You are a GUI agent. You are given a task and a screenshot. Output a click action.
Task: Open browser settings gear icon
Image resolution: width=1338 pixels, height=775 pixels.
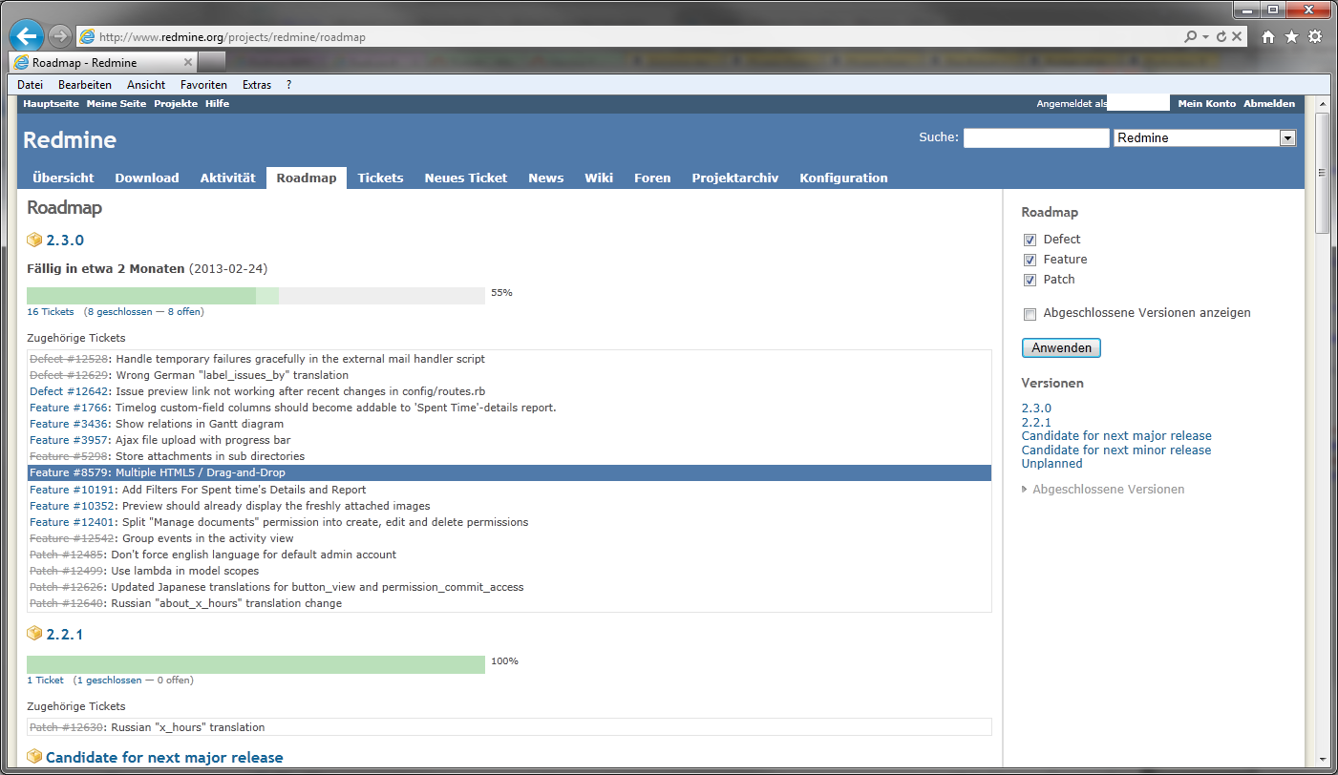[1315, 36]
